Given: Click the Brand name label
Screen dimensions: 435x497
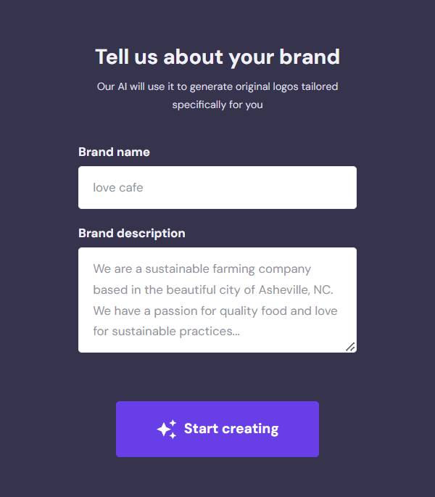Looking at the screenshot, I should click(114, 152).
